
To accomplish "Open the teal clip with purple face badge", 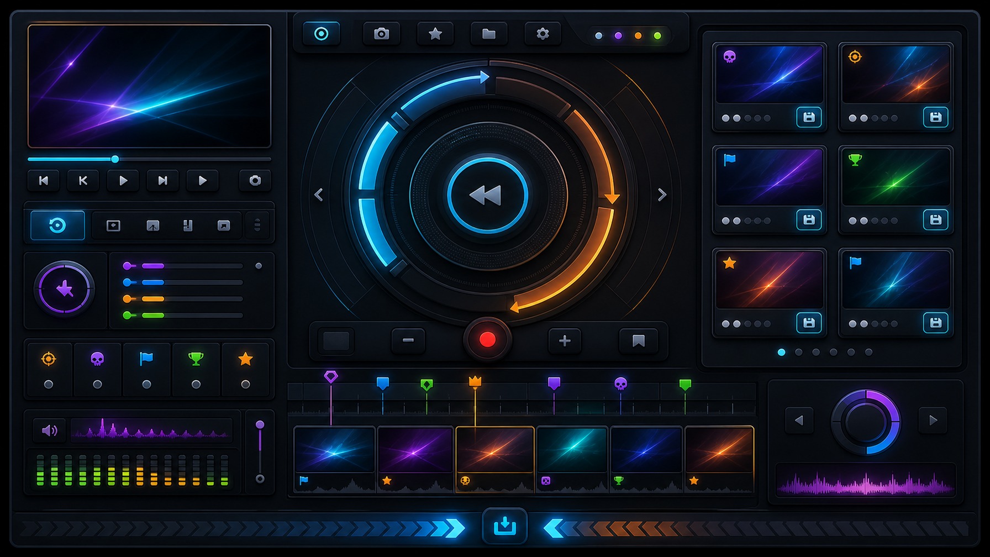I will click(x=572, y=459).
